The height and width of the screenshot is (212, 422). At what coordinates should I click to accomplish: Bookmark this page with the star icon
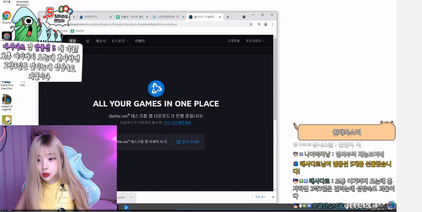[x=251, y=24]
